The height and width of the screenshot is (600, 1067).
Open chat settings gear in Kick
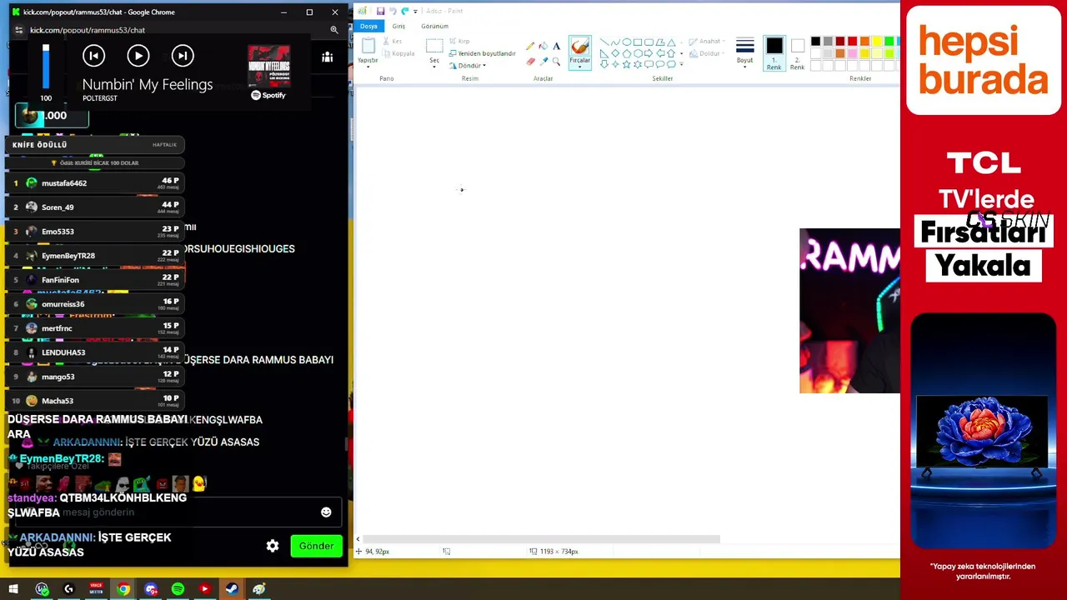[x=273, y=546]
